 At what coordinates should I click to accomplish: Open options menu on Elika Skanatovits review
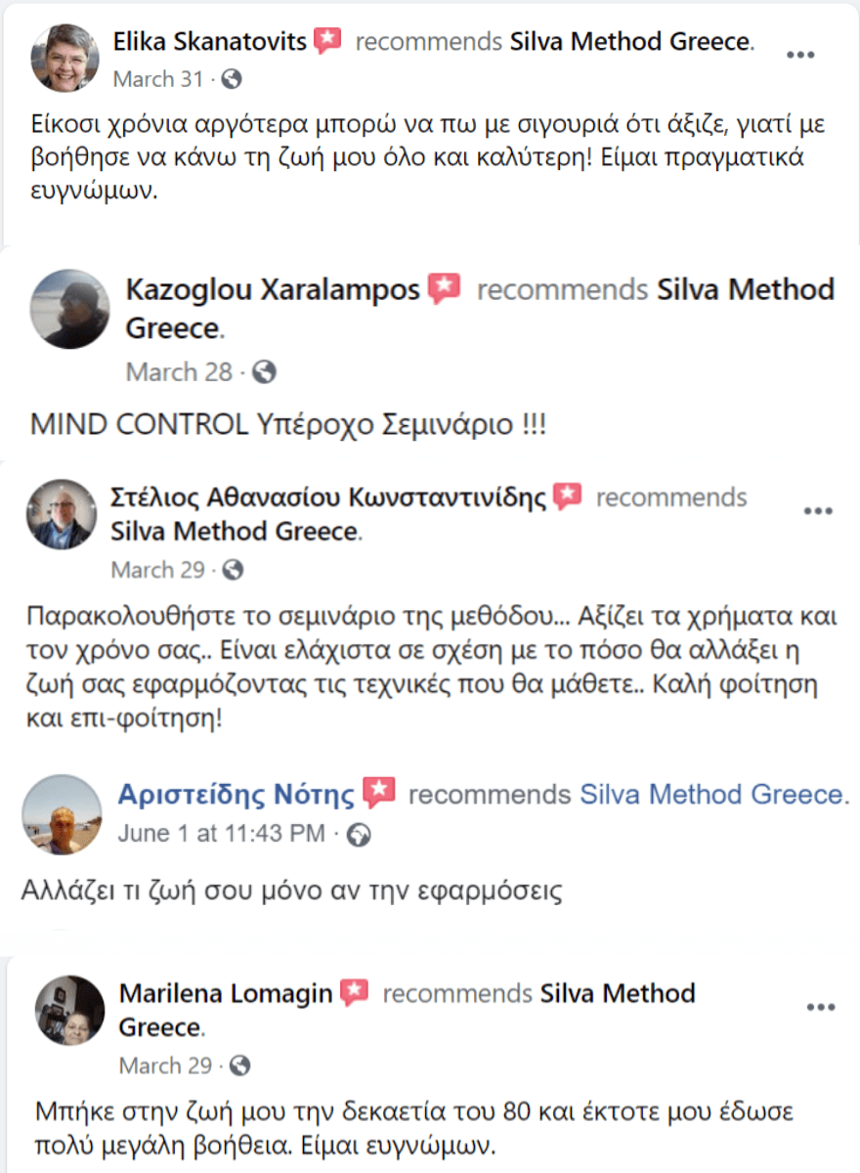click(x=800, y=55)
